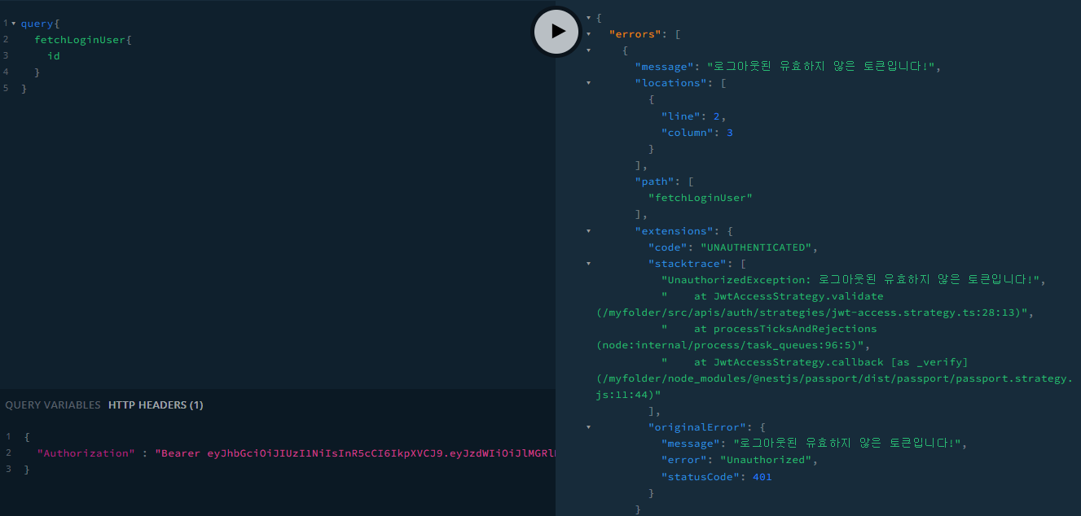Viewport: 1081px width, 516px height.
Task: Fold the "stacktrace" array
Action: [588, 263]
